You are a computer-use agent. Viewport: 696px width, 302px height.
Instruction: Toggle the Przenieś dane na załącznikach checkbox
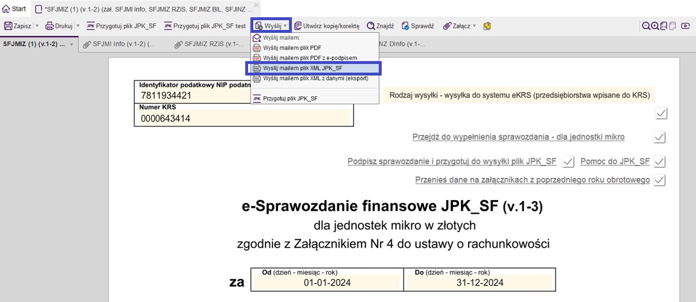coord(660,180)
